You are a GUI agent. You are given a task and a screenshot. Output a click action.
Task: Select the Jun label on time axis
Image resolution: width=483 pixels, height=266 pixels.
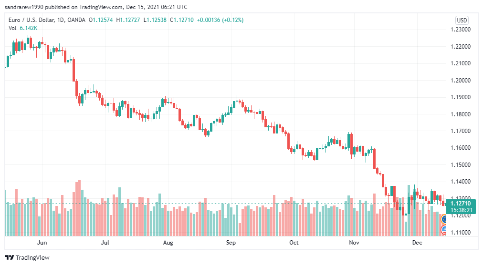pyautogui.click(x=42, y=243)
